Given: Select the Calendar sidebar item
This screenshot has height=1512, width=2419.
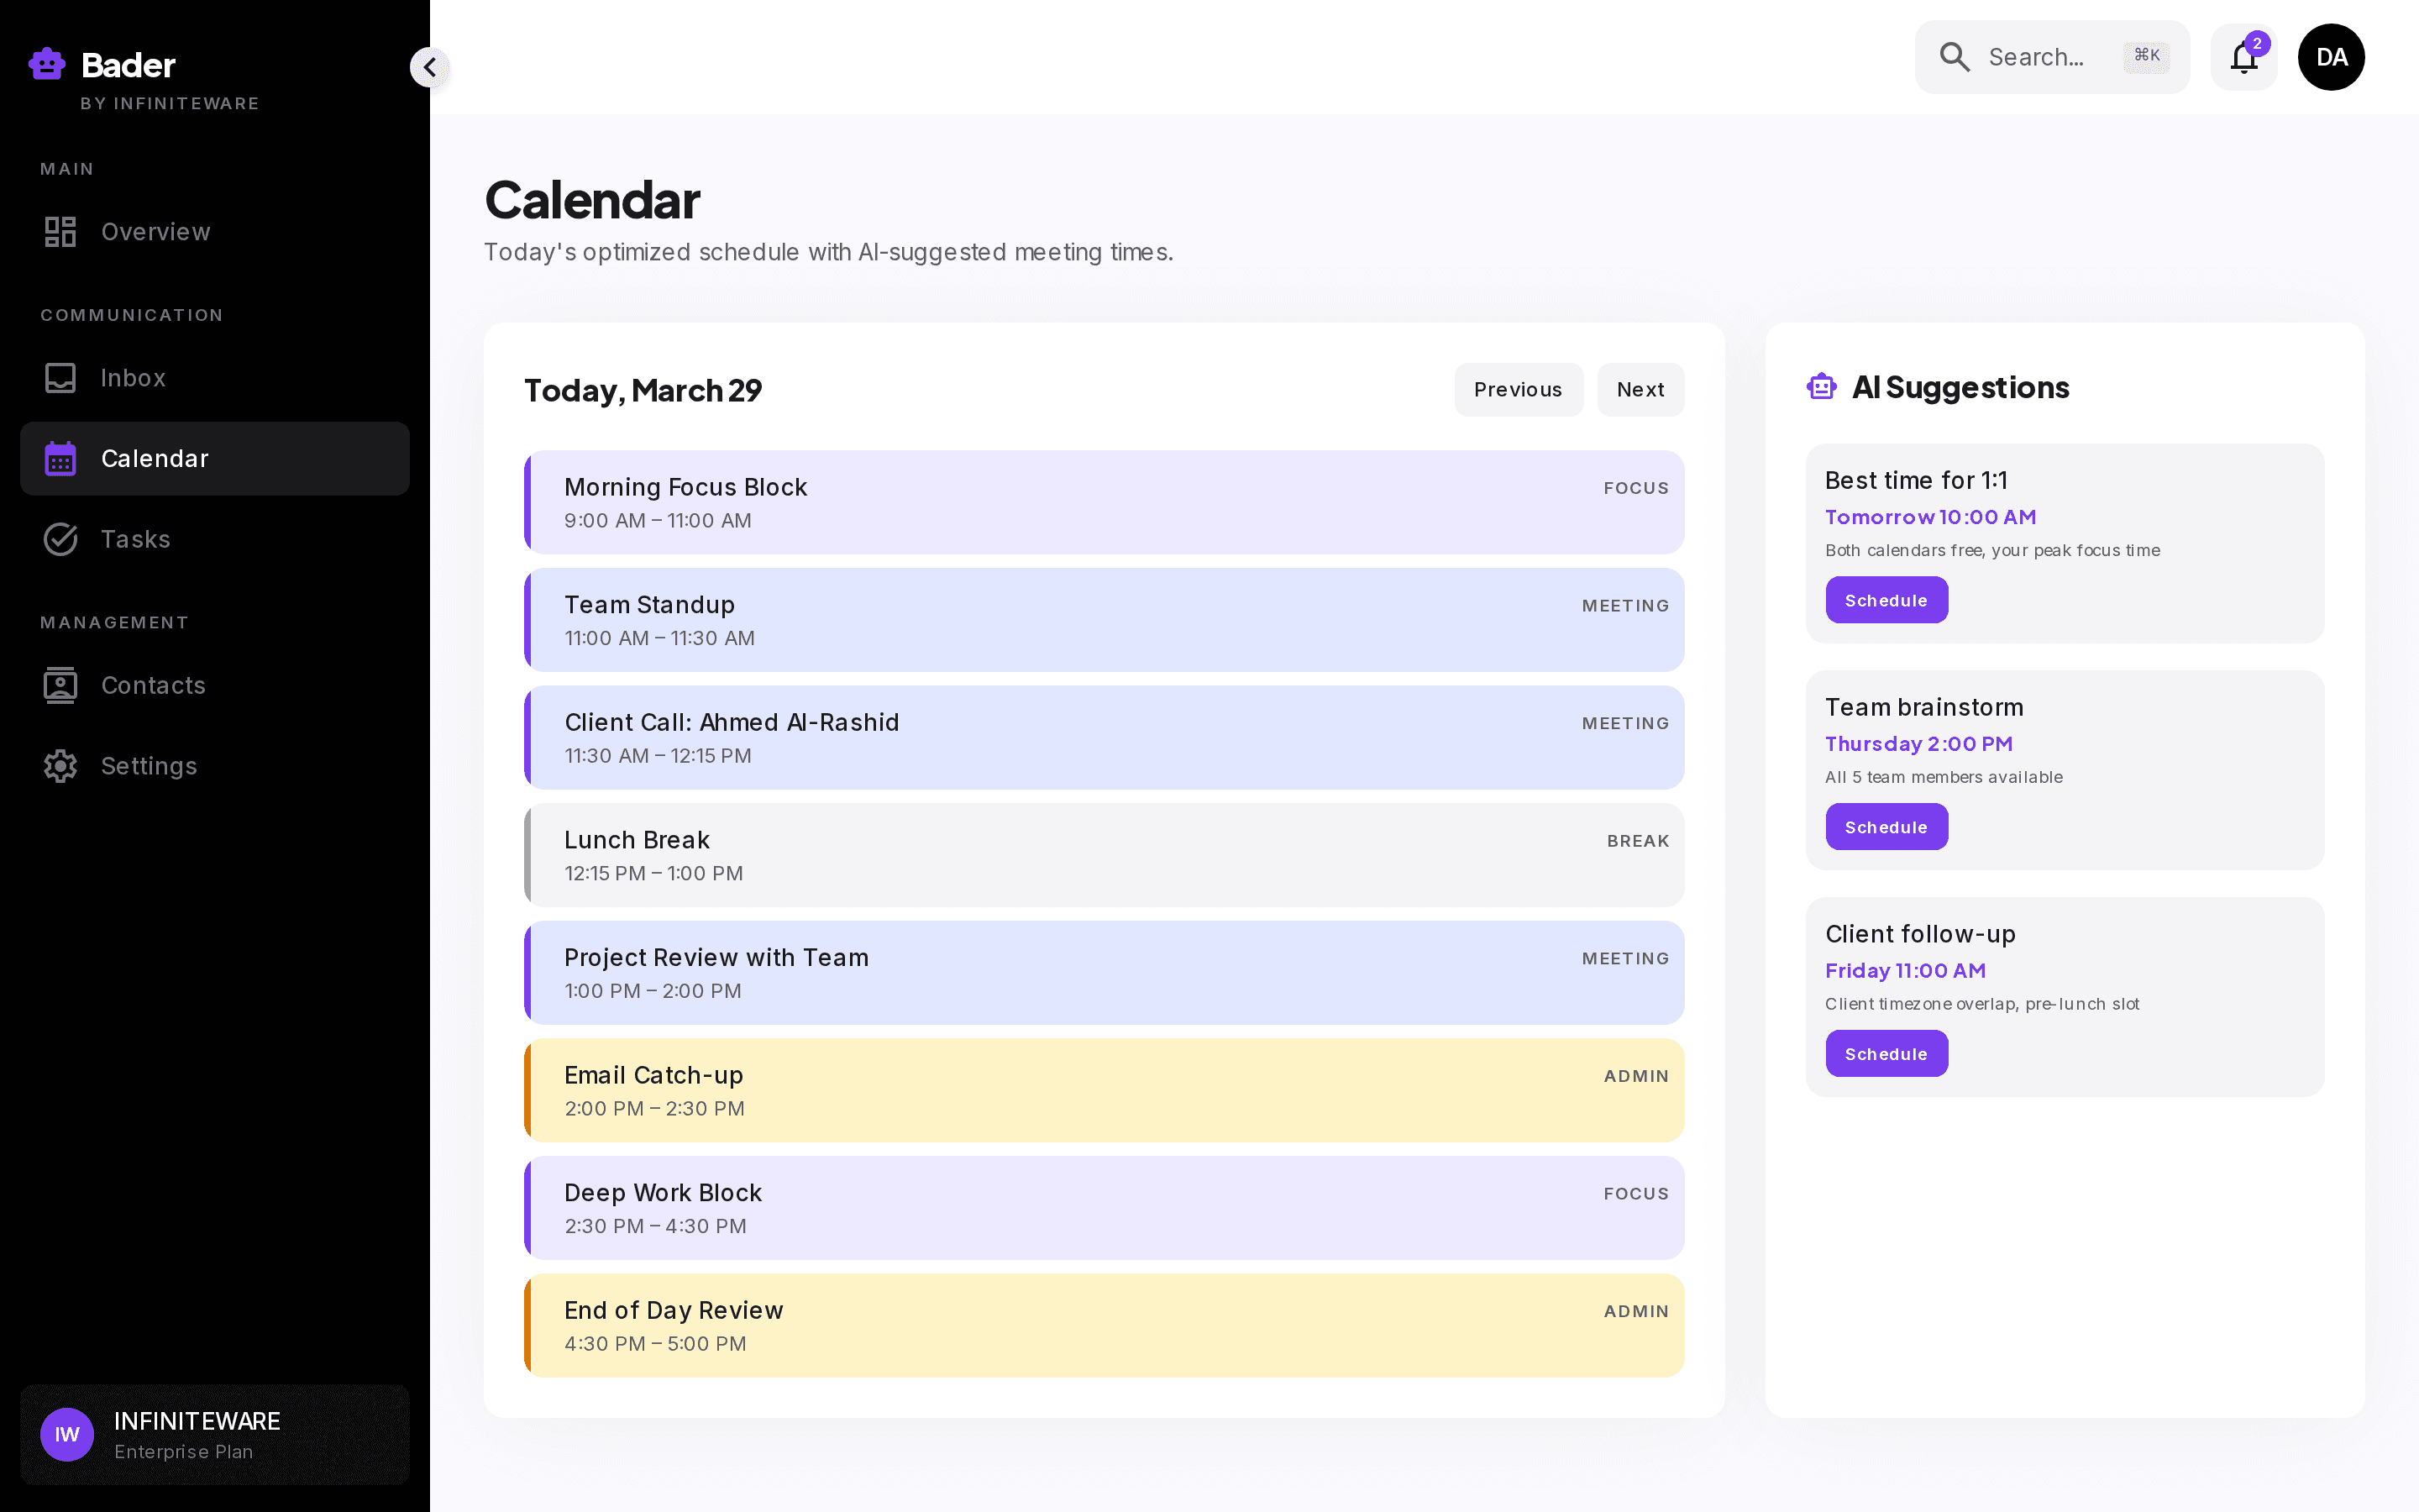Looking at the screenshot, I should click(215, 459).
